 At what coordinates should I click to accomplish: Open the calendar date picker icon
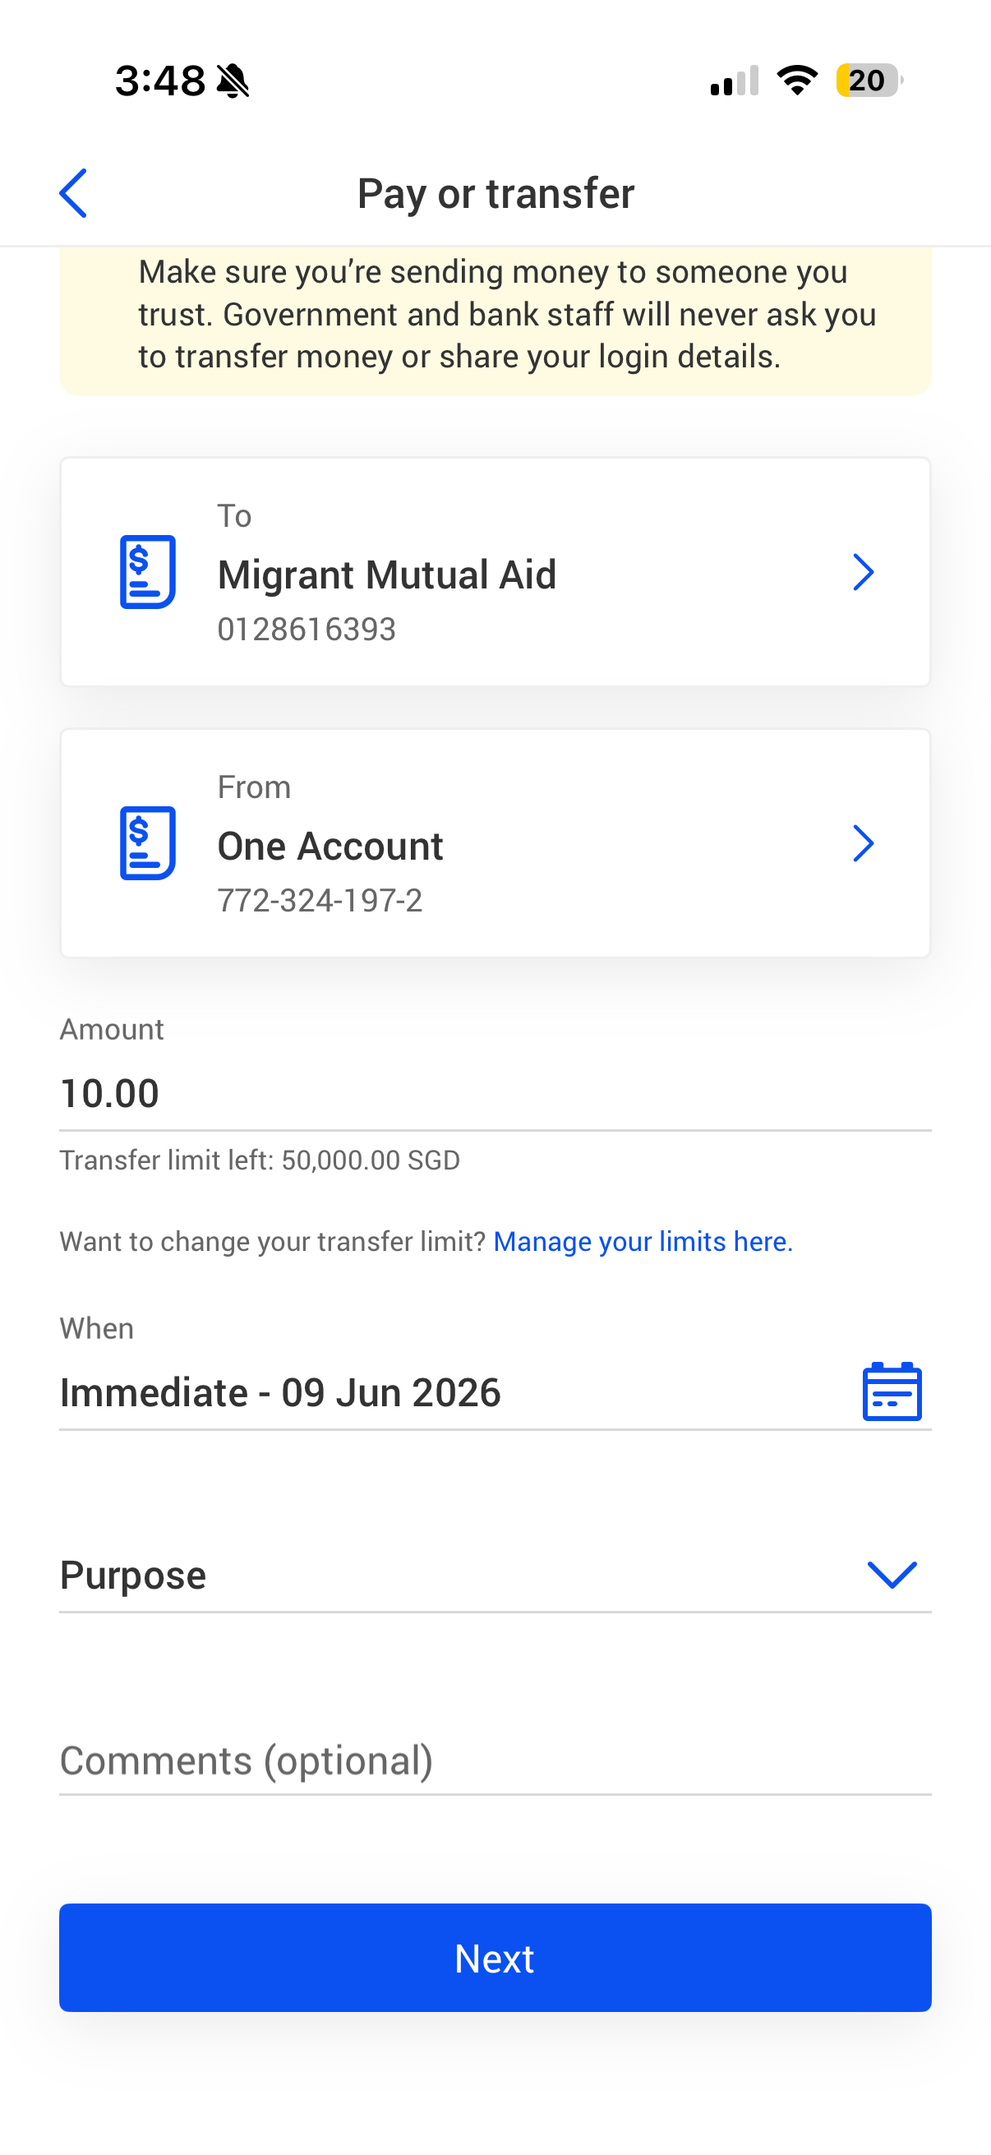892,1391
